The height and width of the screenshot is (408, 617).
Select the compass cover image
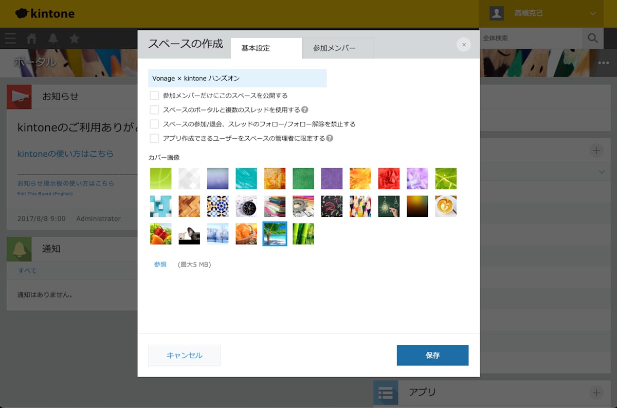pos(246,206)
